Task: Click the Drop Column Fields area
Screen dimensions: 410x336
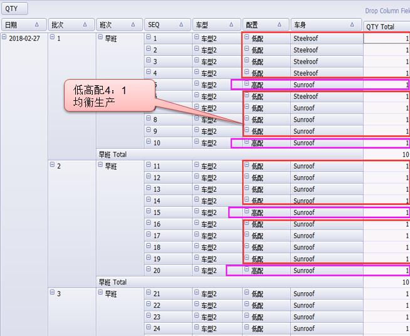Action: pyautogui.click(x=387, y=11)
